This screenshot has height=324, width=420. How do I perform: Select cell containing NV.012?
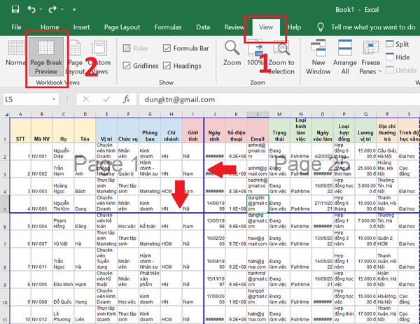point(42,315)
